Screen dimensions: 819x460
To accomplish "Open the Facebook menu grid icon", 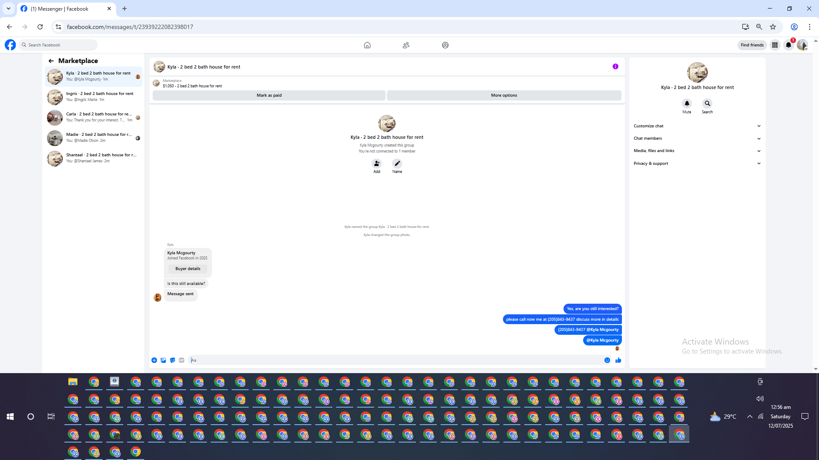I will [x=775, y=45].
